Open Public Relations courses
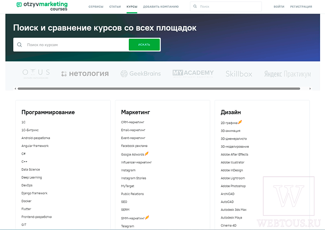The height and width of the screenshot is (230, 325). [132, 194]
